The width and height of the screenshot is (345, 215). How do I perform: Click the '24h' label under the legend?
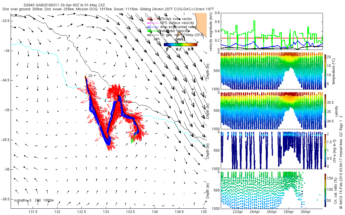[x=156, y=39]
